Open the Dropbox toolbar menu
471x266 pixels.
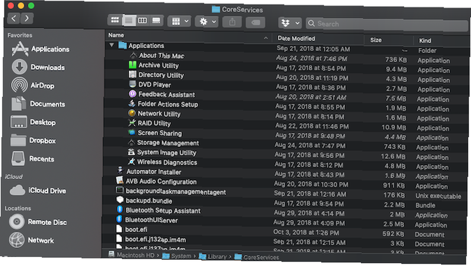tap(290, 23)
